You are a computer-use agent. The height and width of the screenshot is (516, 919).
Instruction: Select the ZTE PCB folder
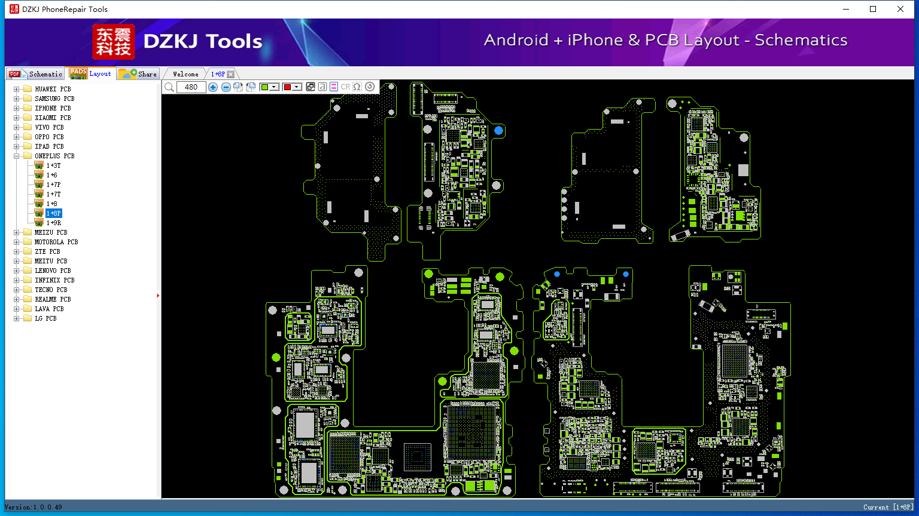[x=47, y=251]
